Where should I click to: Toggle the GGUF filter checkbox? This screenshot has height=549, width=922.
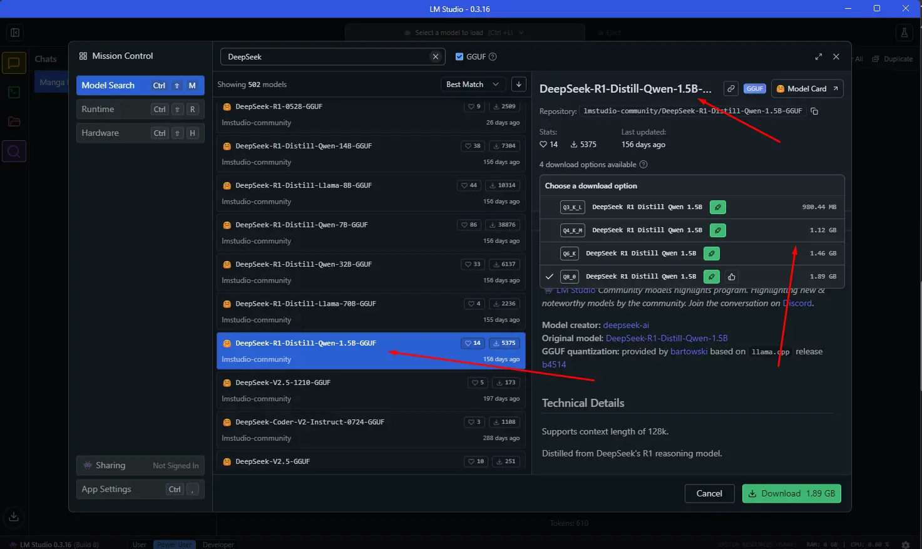click(x=459, y=56)
